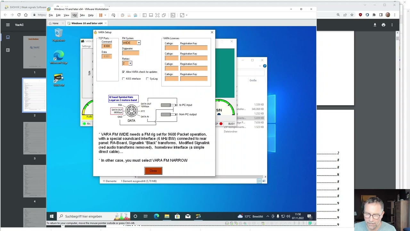The height and width of the screenshot is (231, 410).
Task: Click the Digipeater input field
Action: click(x=130, y=53)
